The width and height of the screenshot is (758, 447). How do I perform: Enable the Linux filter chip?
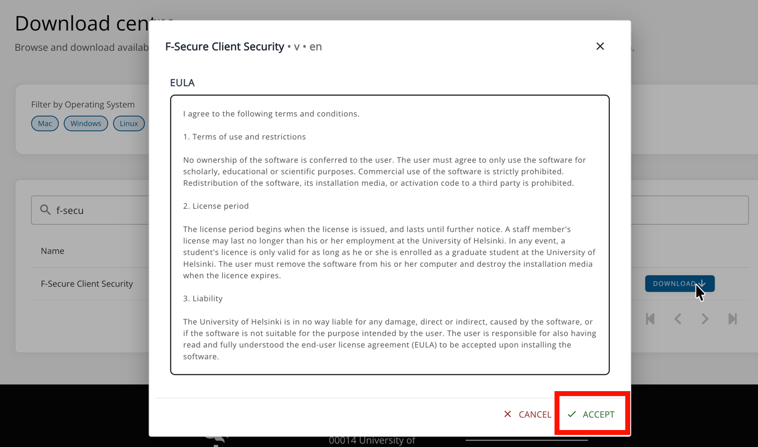(129, 123)
